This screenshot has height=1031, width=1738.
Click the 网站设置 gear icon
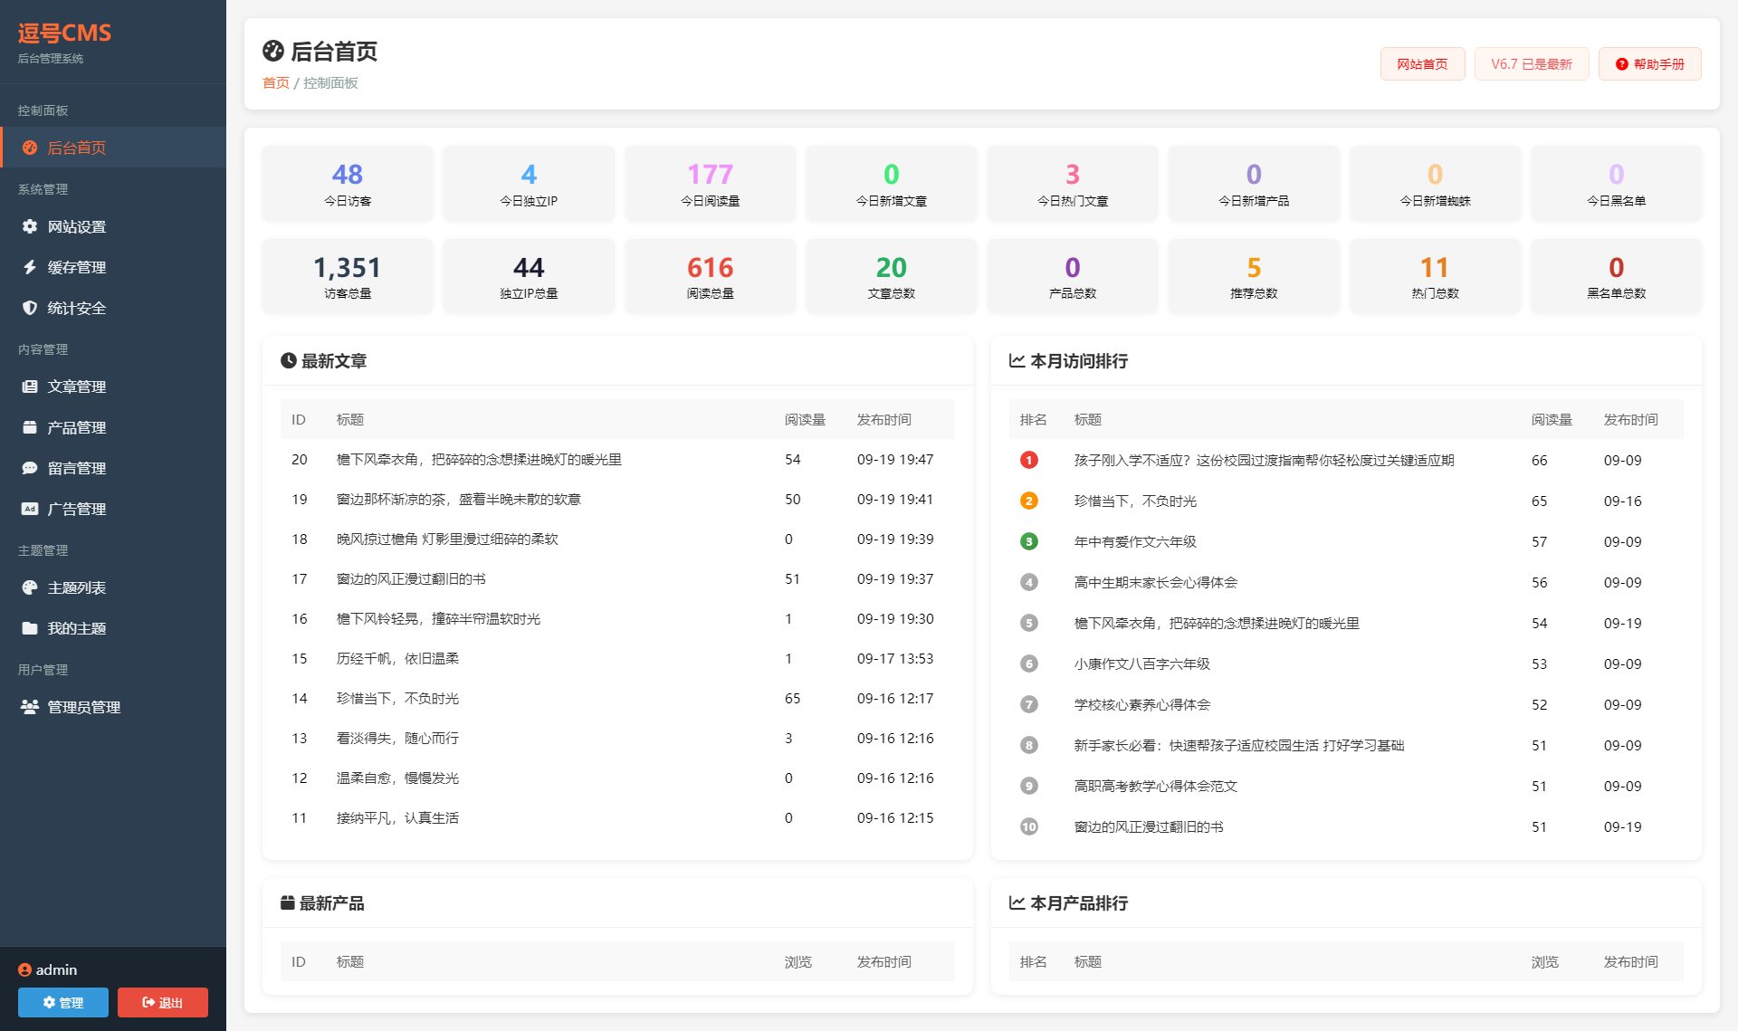click(x=30, y=226)
